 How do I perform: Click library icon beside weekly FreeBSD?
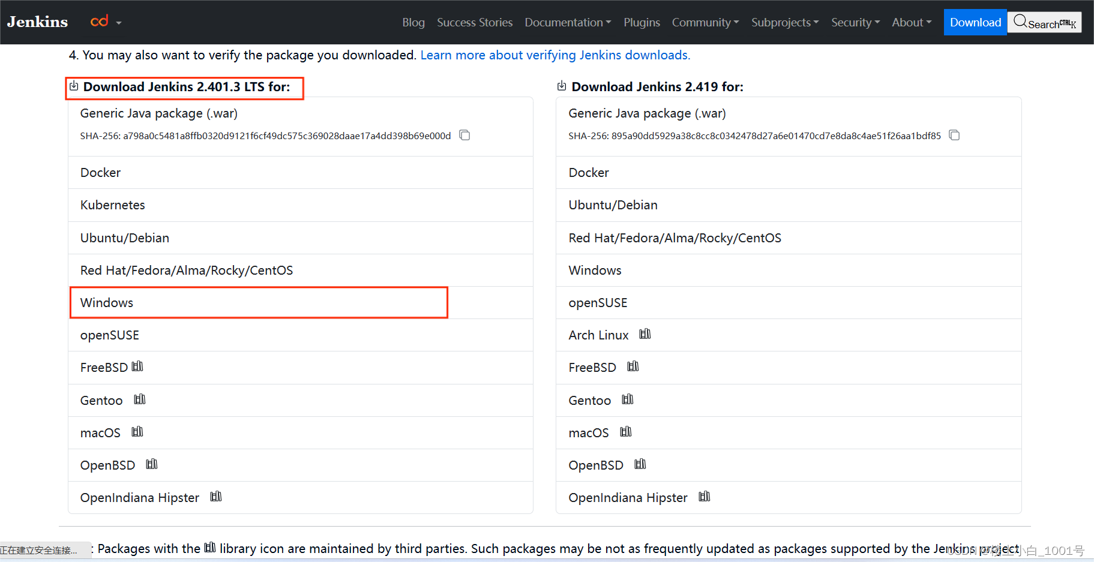click(633, 366)
